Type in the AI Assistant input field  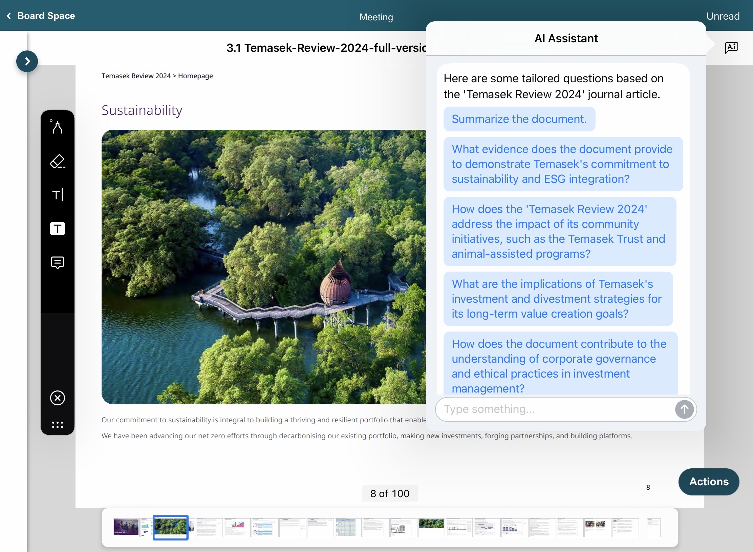(x=555, y=409)
